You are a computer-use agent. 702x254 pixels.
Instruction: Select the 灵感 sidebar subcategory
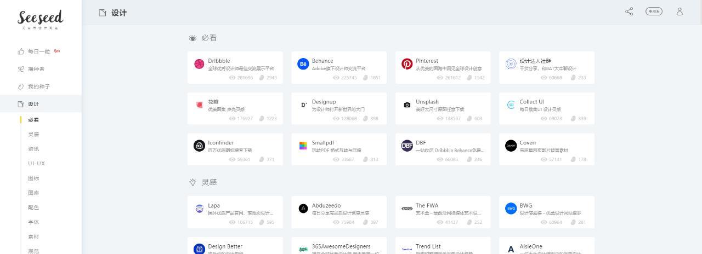33,134
